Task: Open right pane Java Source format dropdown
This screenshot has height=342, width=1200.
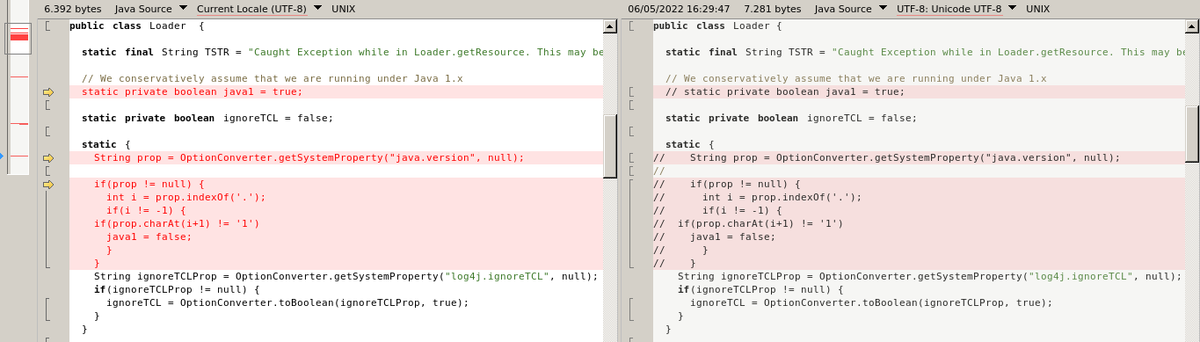Action: [x=851, y=8]
